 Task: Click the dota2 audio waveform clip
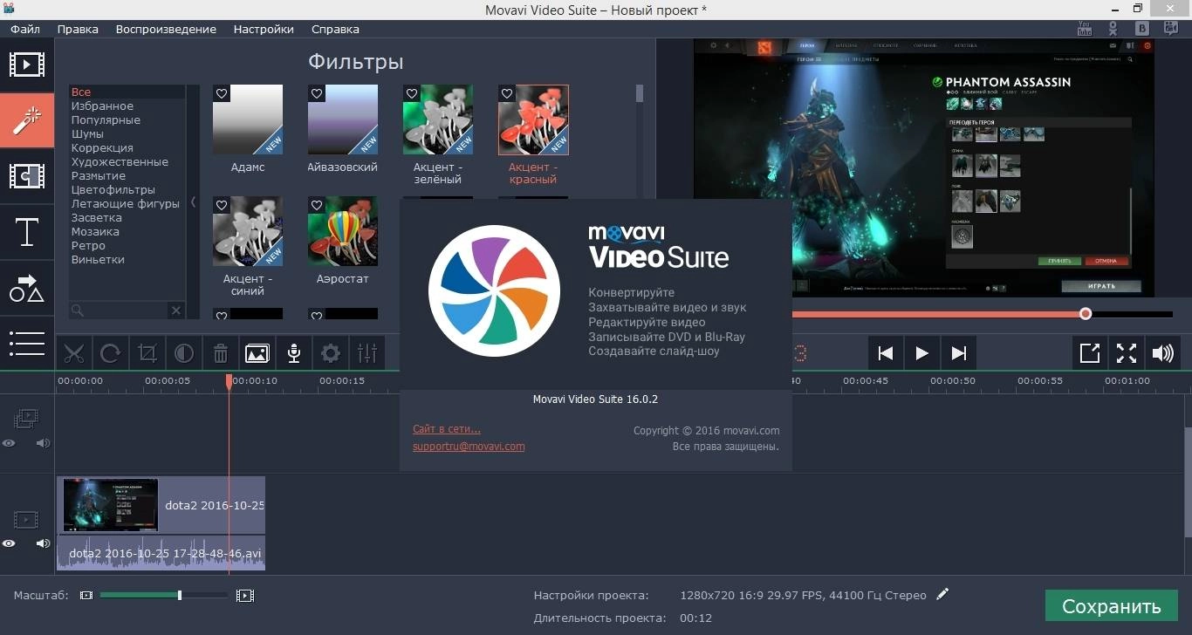[161, 553]
